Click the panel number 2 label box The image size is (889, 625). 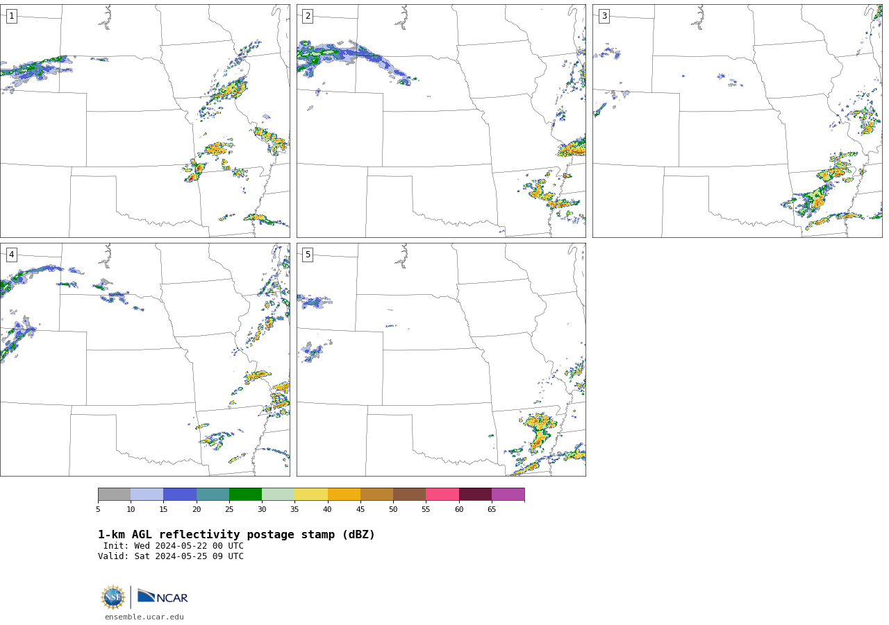[x=308, y=16]
